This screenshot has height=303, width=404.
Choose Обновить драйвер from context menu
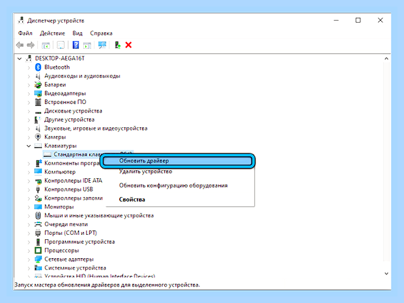tap(177, 161)
